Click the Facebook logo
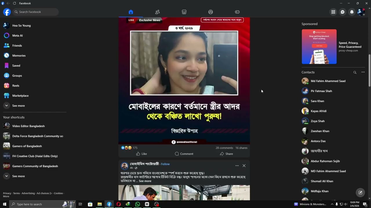 [7, 12]
